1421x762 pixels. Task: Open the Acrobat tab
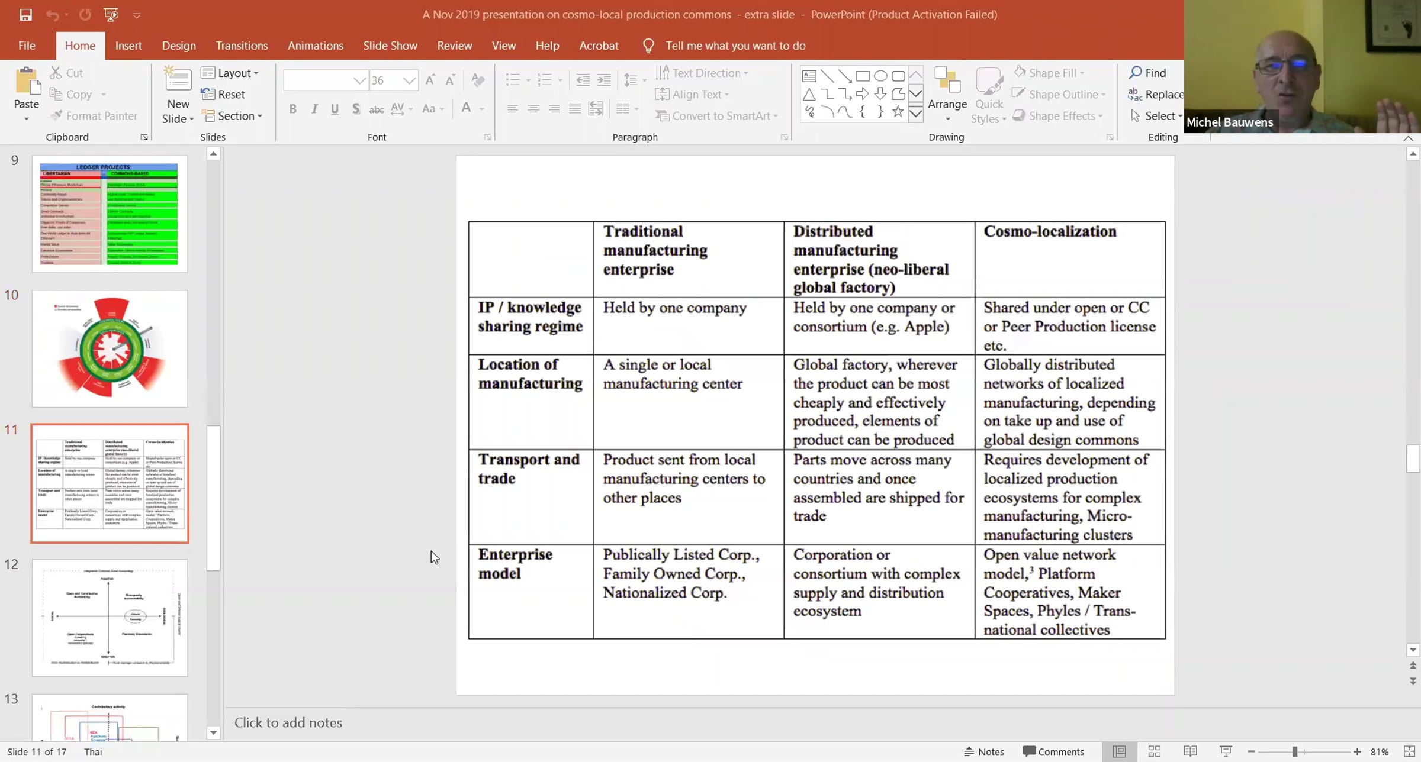click(x=599, y=46)
